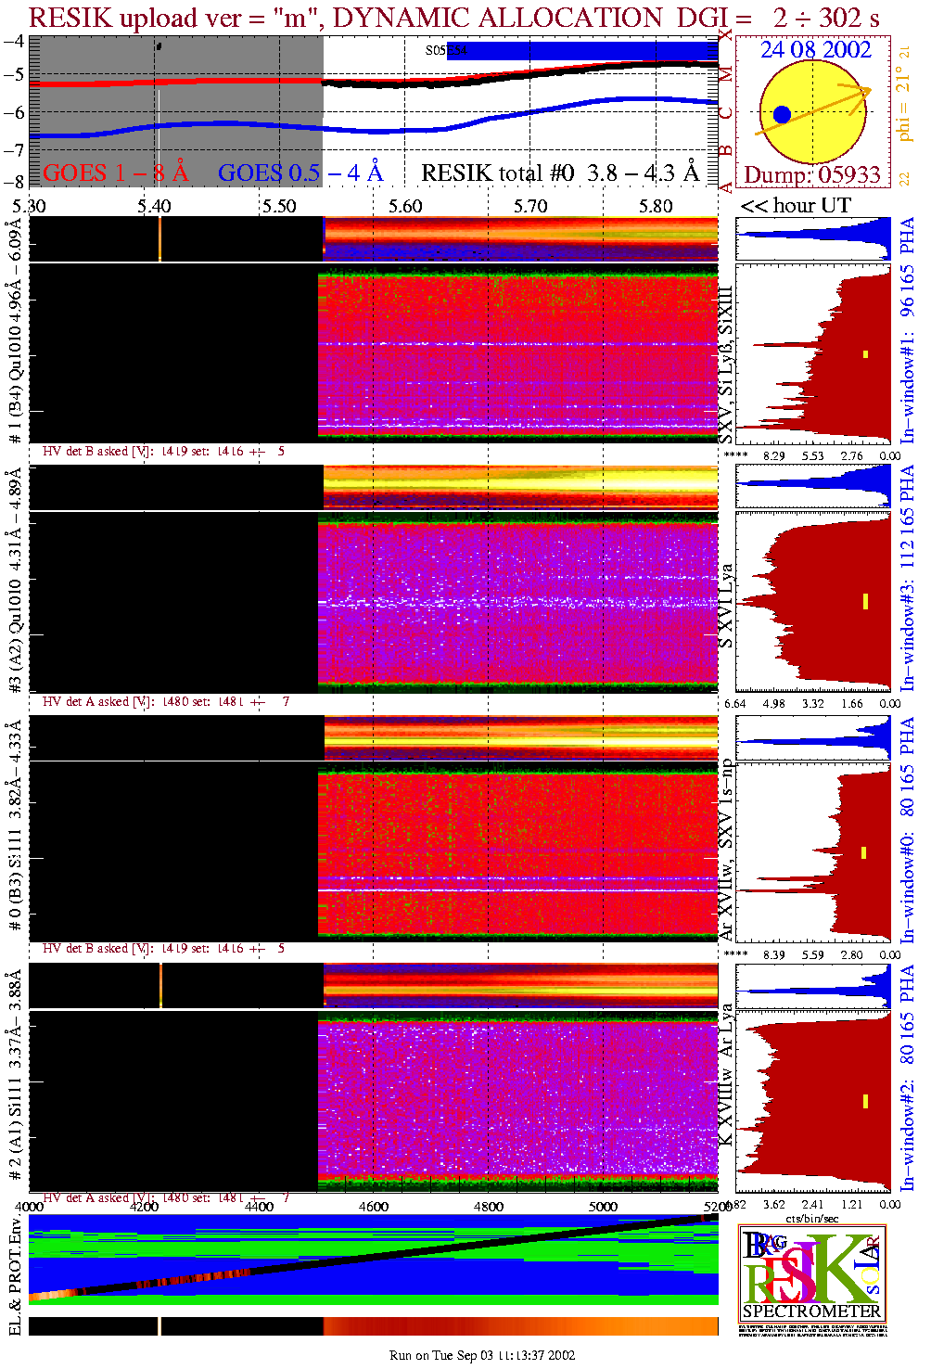
Task: Click the '<< hour UT' axis label
Action: pyautogui.click(x=796, y=205)
